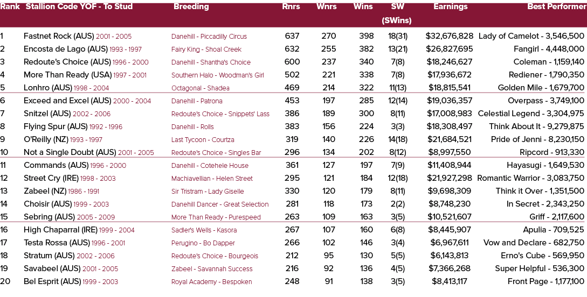The width and height of the screenshot is (587, 297).
Task: Click breeding Danehill - Shantha's Choice
Action: pyautogui.click(x=211, y=62)
